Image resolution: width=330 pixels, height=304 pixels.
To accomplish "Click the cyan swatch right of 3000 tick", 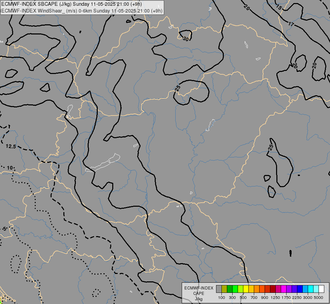I will (311, 289).
